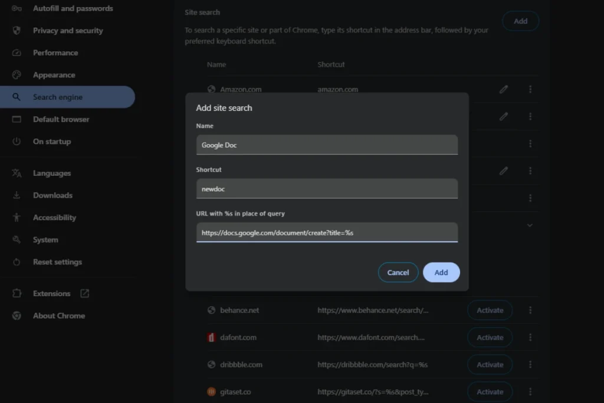Open the three-dot menu for dafont.com

pyautogui.click(x=530, y=337)
